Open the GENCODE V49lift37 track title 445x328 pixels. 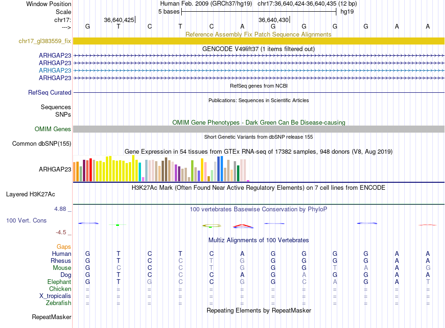click(x=258, y=49)
